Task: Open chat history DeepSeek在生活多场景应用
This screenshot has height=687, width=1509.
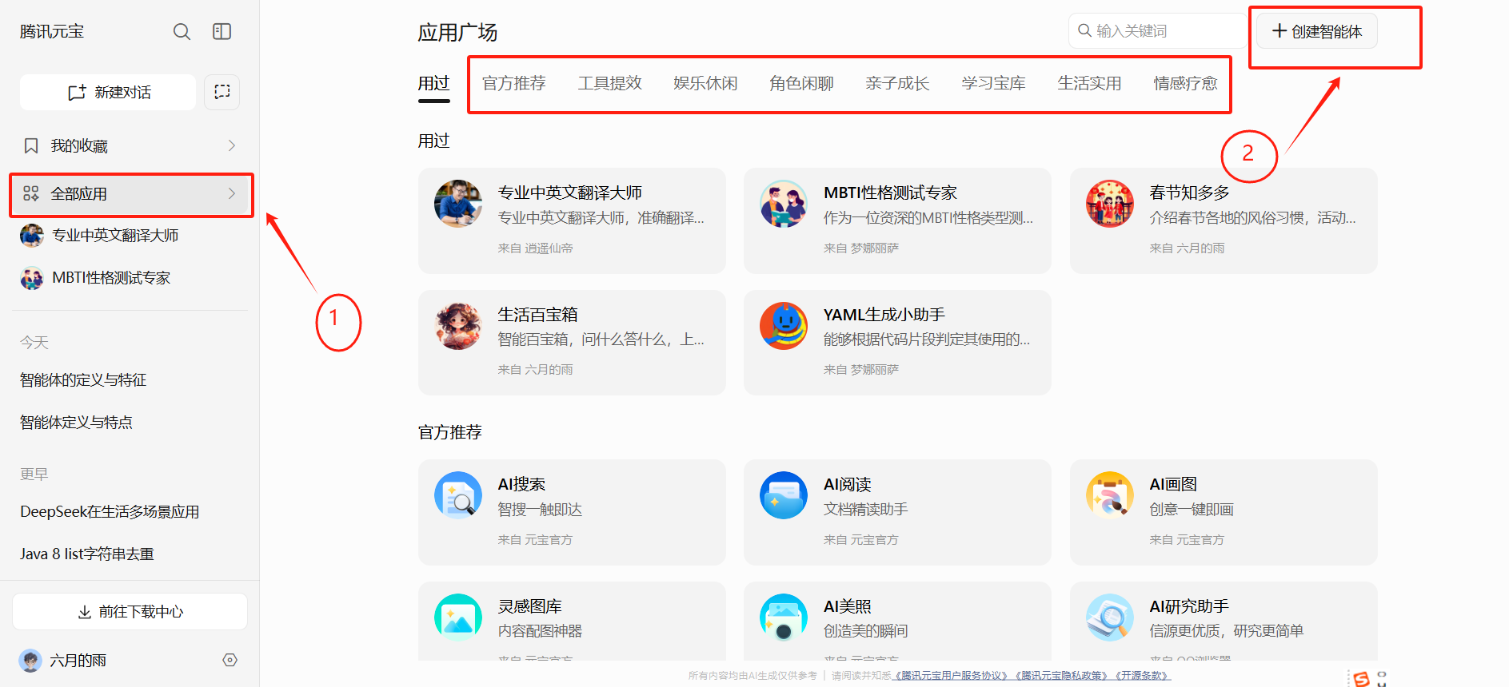Action: 110,512
